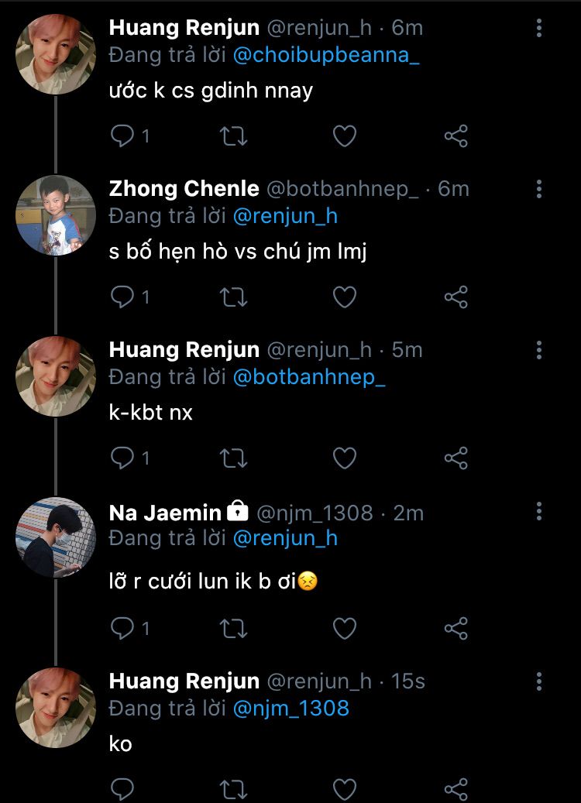Open Zhong Chenle's profile picture
This screenshot has height=803, width=581.
(x=56, y=214)
